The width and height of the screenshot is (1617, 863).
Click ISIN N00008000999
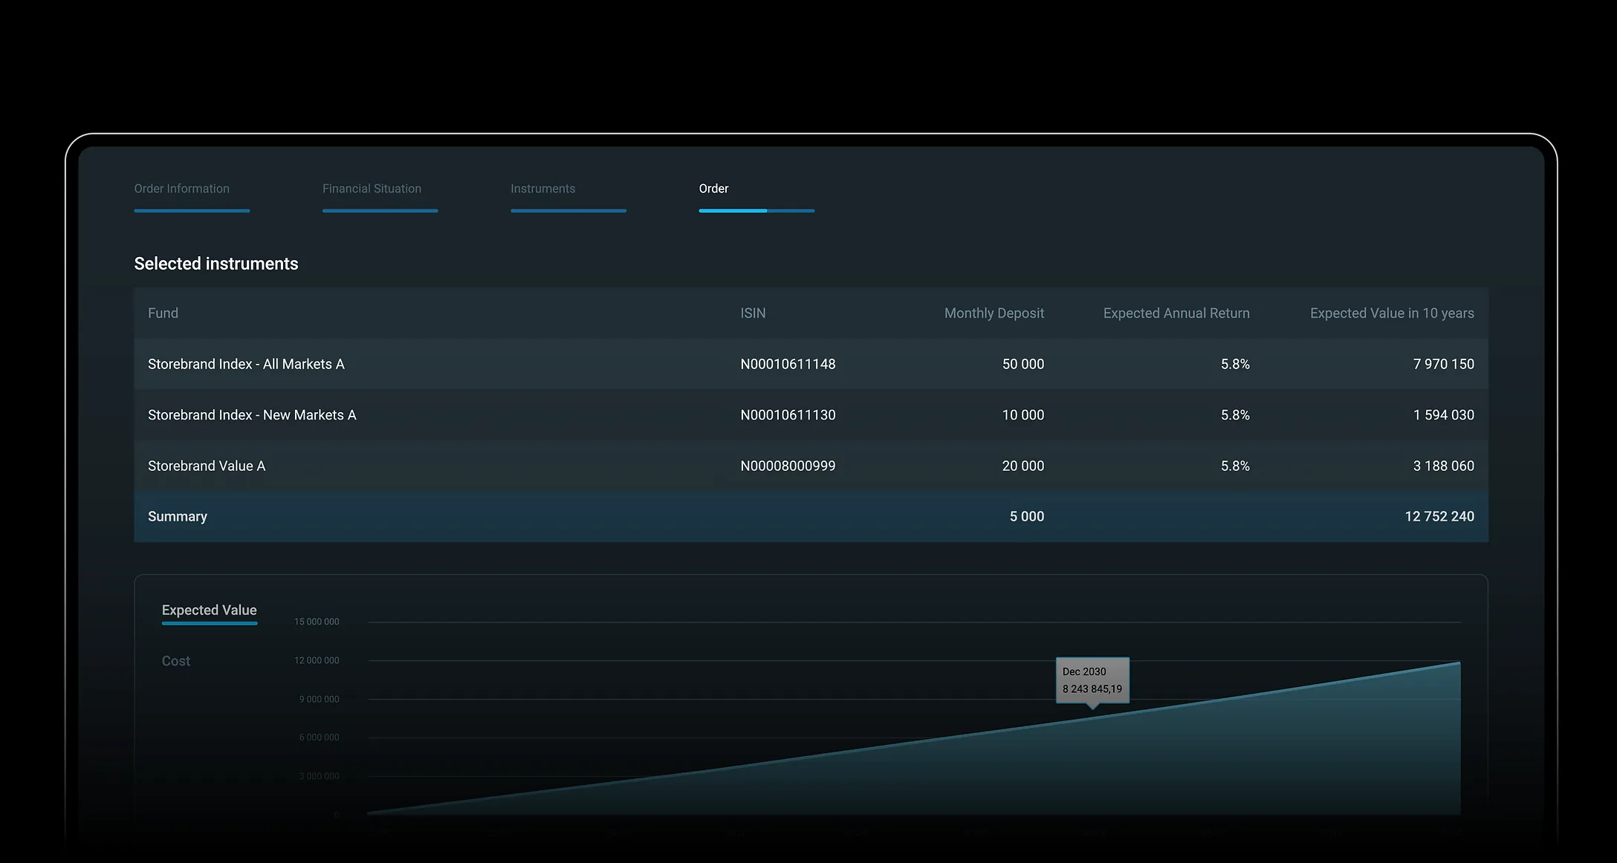[x=788, y=466]
